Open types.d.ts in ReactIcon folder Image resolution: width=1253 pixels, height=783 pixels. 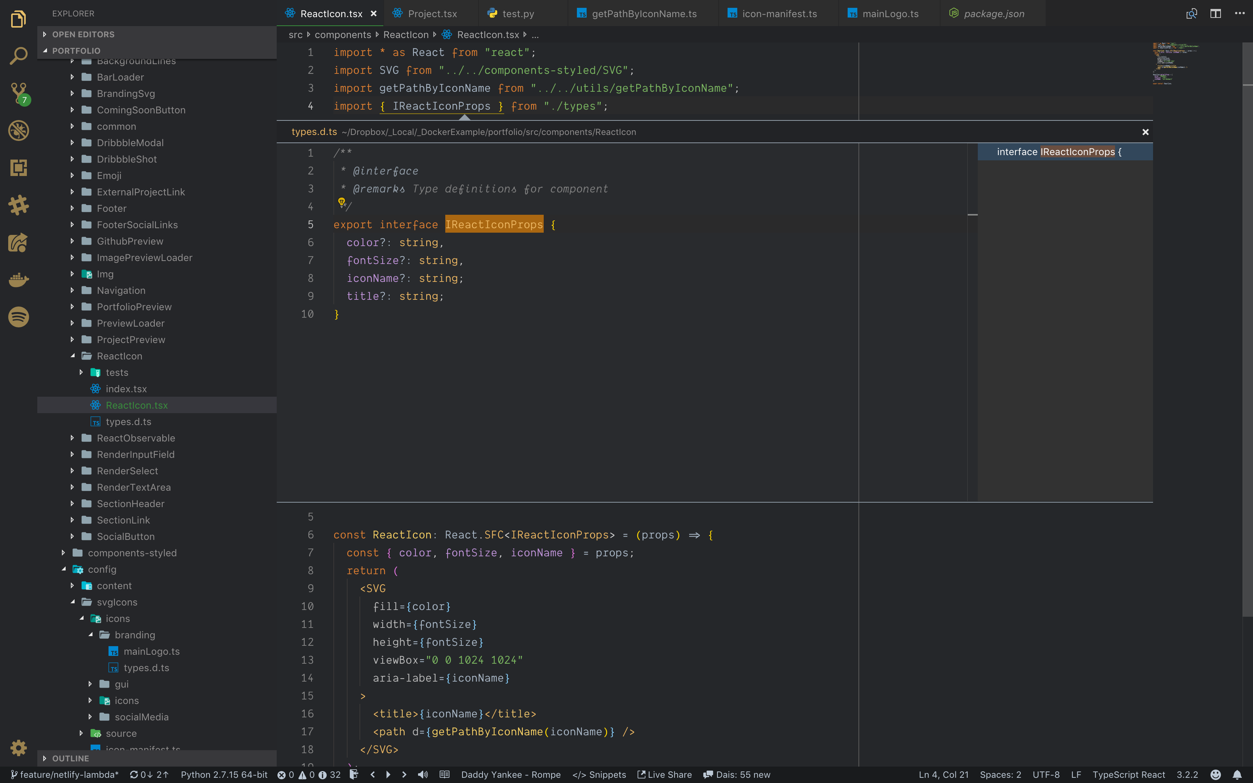click(x=128, y=422)
